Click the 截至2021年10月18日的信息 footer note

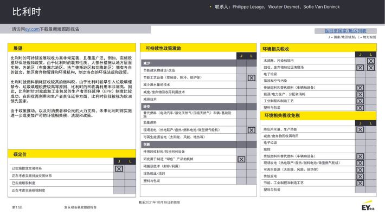pyautogui.click(x=159, y=202)
